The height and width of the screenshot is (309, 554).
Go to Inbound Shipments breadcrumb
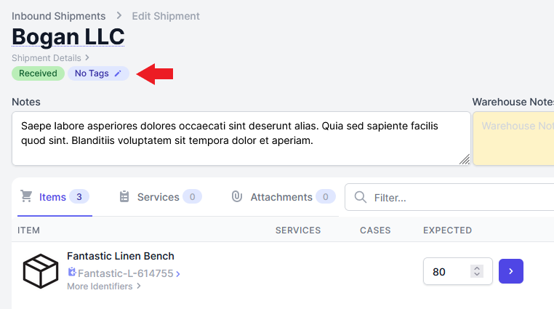pyautogui.click(x=59, y=16)
